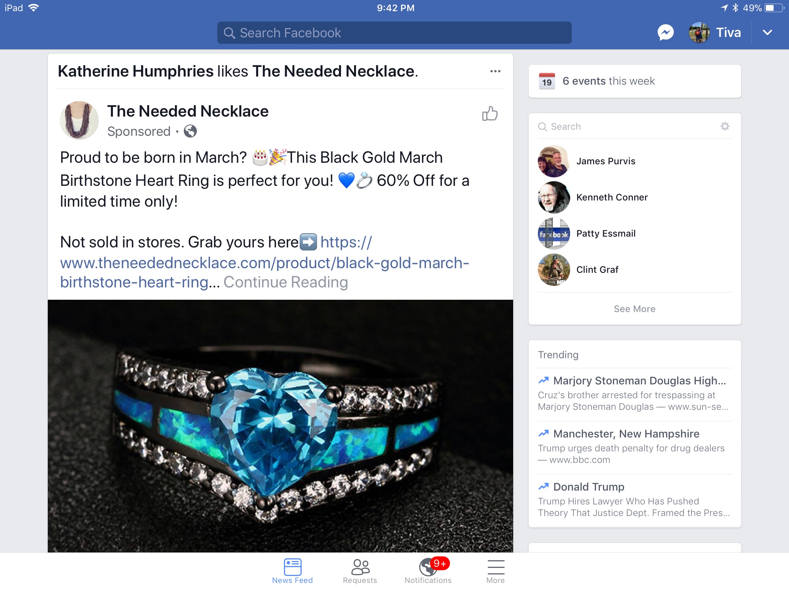Open The Needed Necklace profile picture
The image size is (789, 591).
pyautogui.click(x=79, y=120)
